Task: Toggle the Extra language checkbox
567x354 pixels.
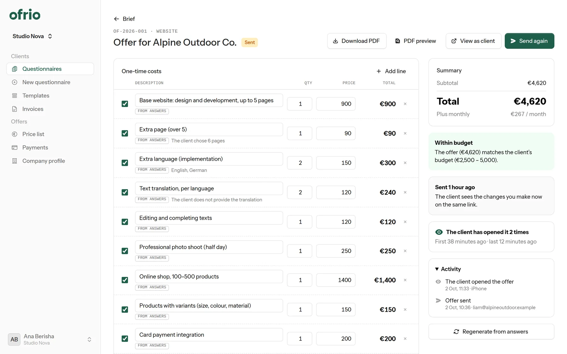Action: [x=125, y=163]
